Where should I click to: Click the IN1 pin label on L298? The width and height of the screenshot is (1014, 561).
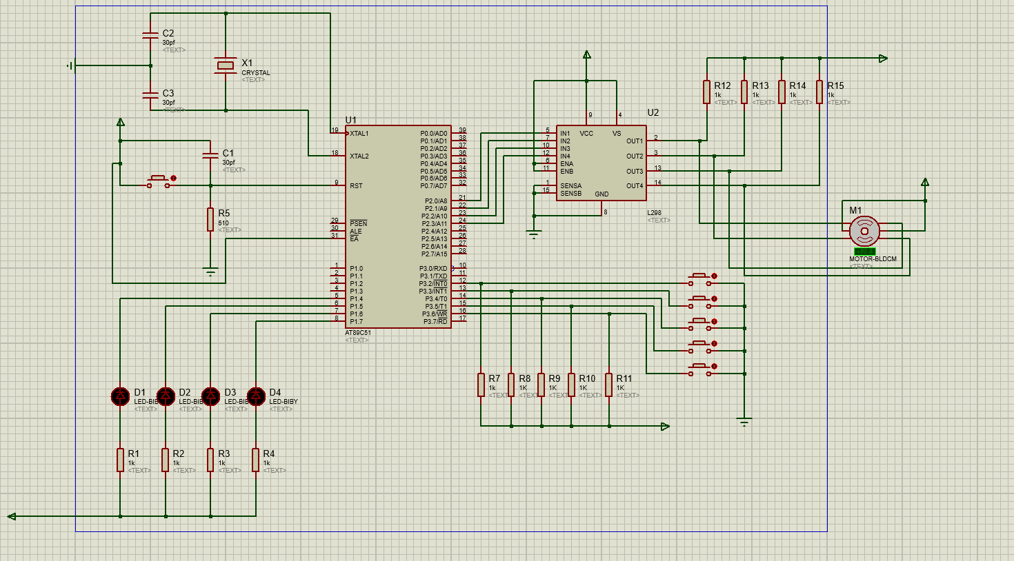pyautogui.click(x=565, y=134)
